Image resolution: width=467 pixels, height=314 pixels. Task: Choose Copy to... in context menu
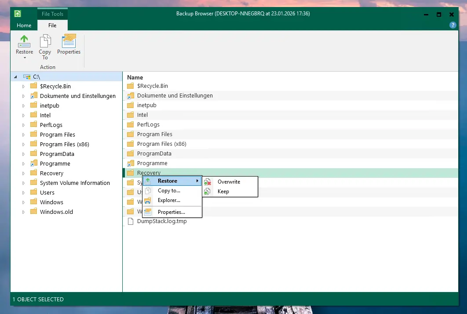pyautogui.click(x=169, y=191)
